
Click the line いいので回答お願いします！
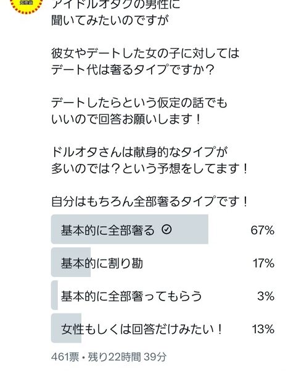[127, 119]
